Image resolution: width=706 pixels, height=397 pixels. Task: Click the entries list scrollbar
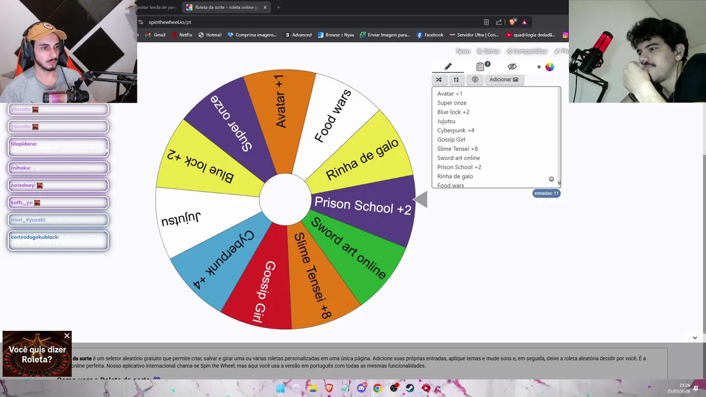[559, 137]
